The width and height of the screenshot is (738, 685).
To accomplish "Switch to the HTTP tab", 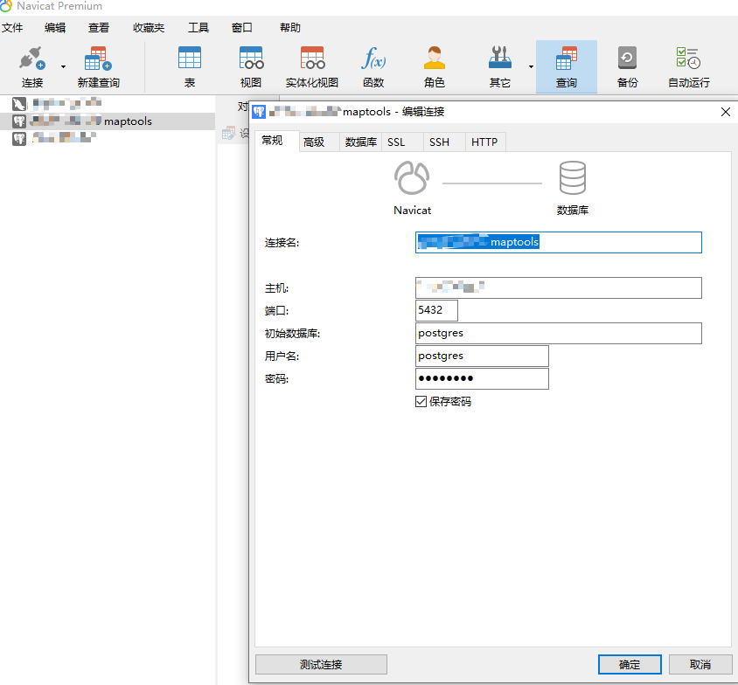I will click(484, 142).
